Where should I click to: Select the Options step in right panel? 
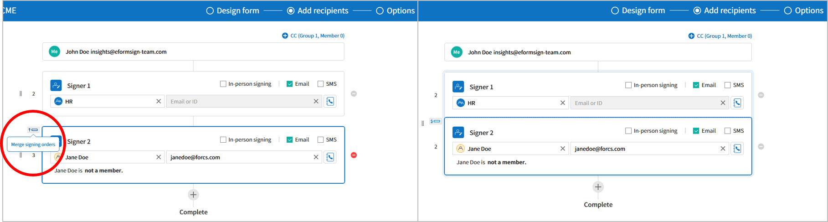804,10
